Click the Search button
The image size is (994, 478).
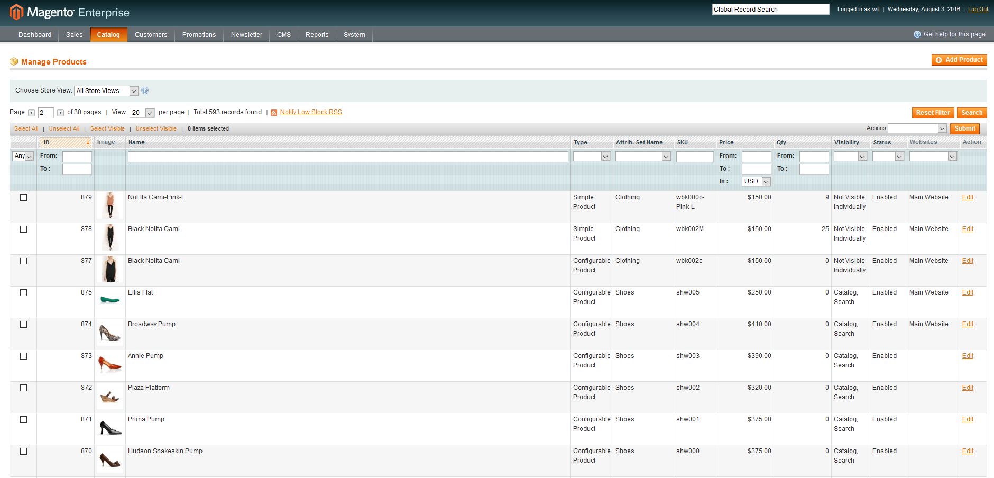click(972, 113)
